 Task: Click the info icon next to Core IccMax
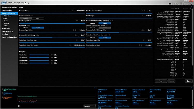28,25
